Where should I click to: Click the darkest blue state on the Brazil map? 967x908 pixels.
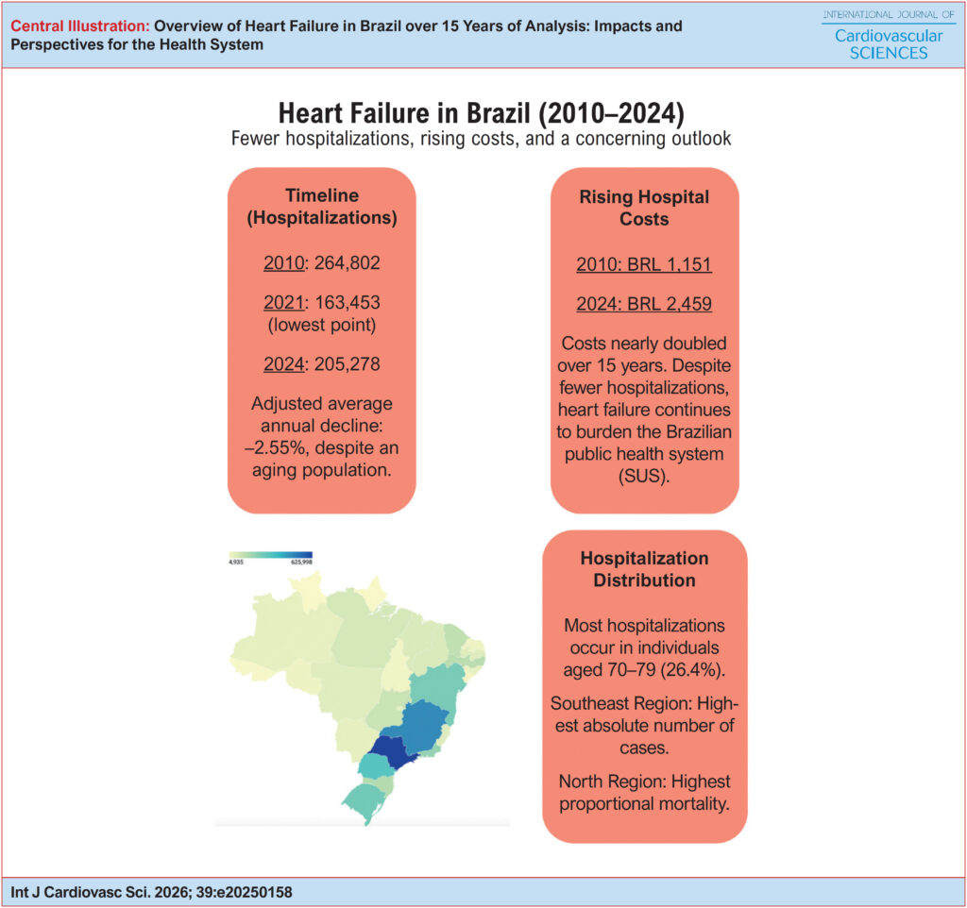tap(396, 752)
